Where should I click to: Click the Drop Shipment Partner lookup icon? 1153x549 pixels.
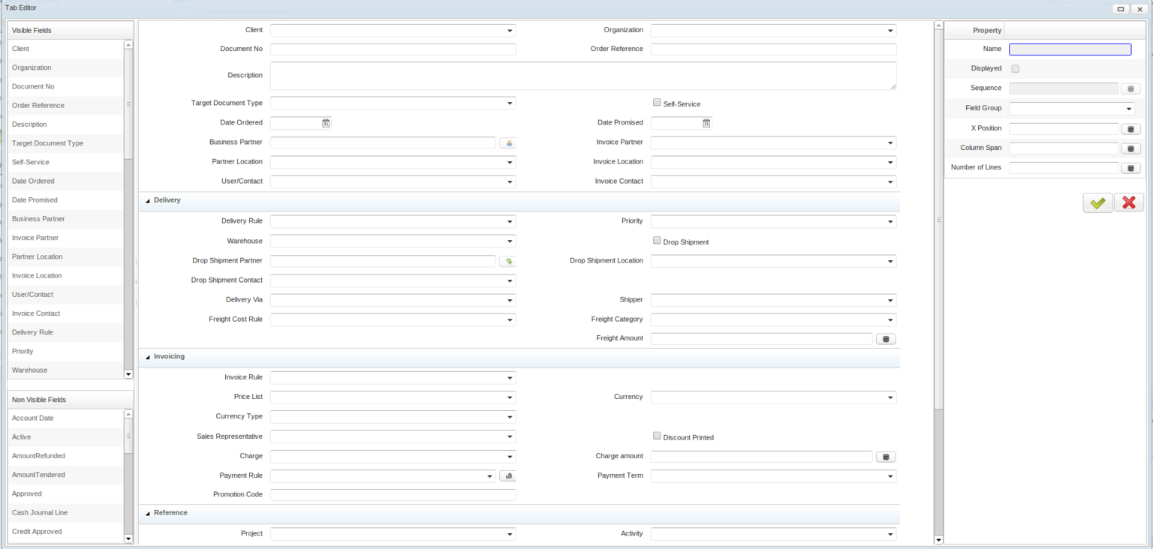[508, 262]
